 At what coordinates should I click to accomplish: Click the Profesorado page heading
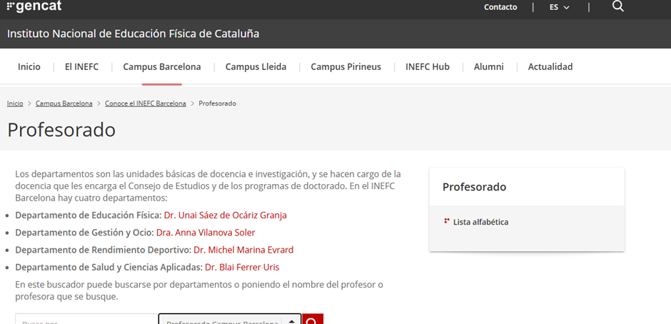pos(61,130)
